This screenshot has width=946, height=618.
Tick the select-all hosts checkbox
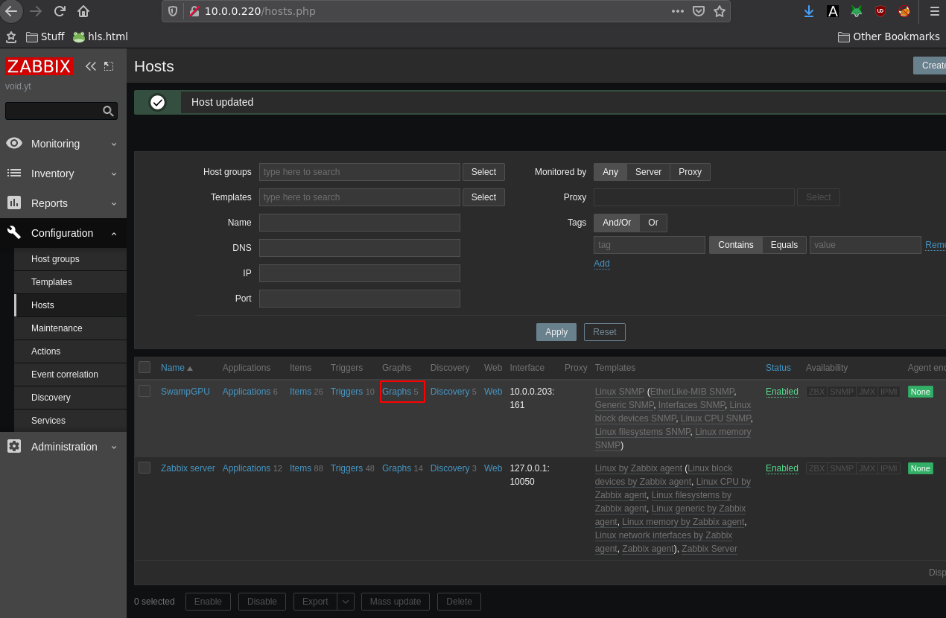click(x=145, y=367)
